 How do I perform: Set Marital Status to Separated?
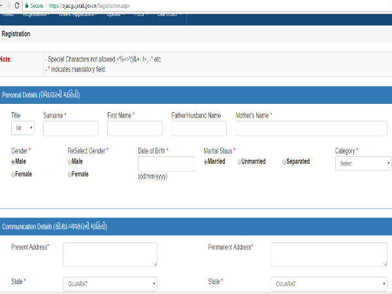285,161
